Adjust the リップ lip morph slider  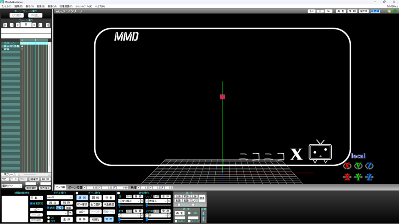point(158,205)
